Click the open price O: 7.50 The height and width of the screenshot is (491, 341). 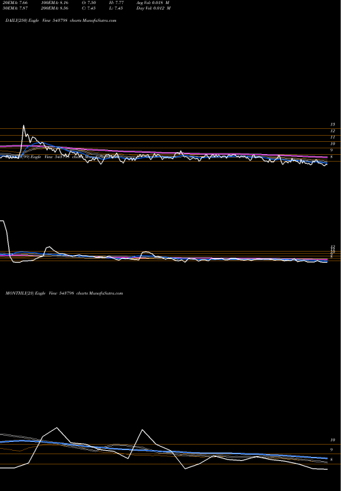click(x=89, y=3)
